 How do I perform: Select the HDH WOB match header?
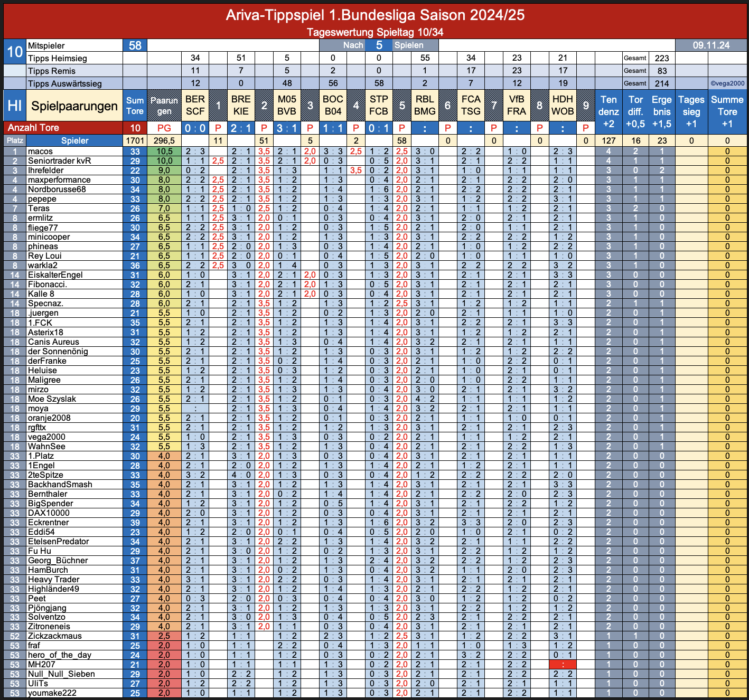point(563,106)
